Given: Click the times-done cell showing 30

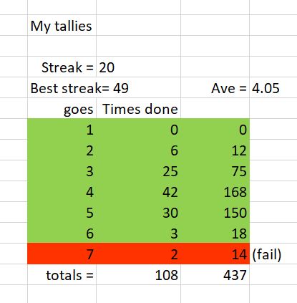Looking at the screenshot, I should pyautogui.click(x=138, y=212).
